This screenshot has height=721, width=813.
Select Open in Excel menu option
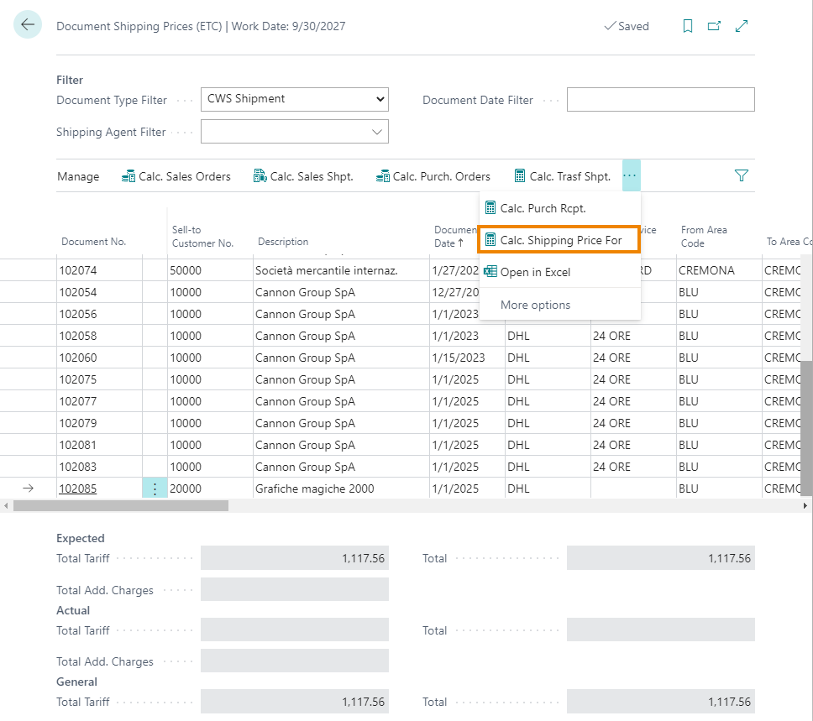[535, 272]
